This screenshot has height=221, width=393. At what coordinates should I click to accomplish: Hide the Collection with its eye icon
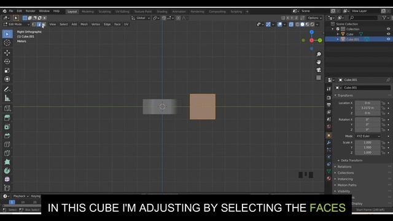(388, 29)
